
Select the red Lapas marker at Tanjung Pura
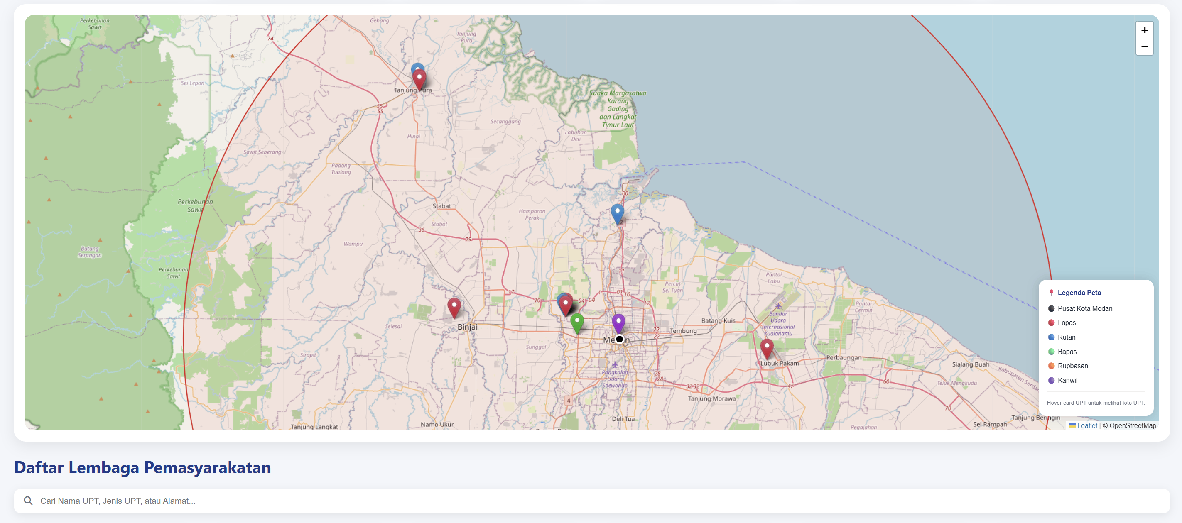[419, 80]
